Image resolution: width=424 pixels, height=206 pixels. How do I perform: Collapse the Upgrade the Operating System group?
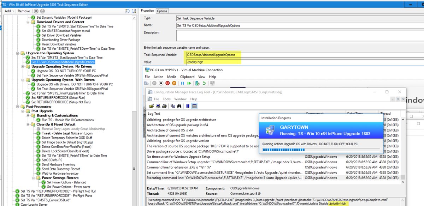tap(18, 53)
